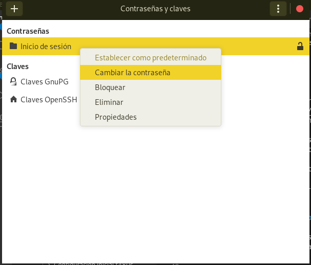The width and height of the screenshot is (311, 265).
Task: Choose Establecer como predeterminado from the context menu
Action: click(x=150, y=58)
